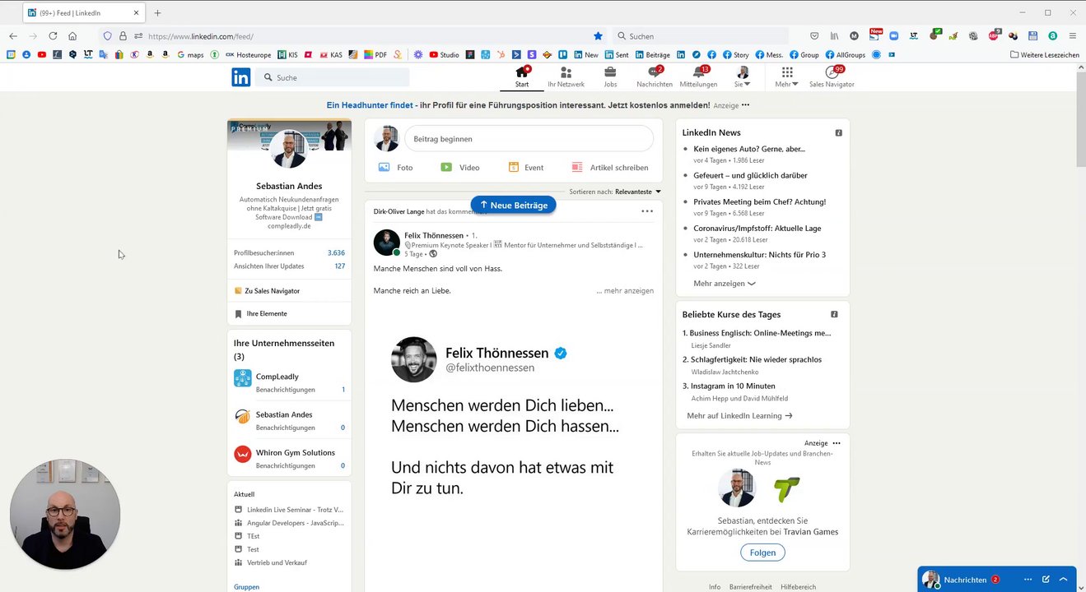This screenshot has height=592, width=1086.
Task: Open the Gruppen link in the sidebar
Action: (x=246, y=587)
